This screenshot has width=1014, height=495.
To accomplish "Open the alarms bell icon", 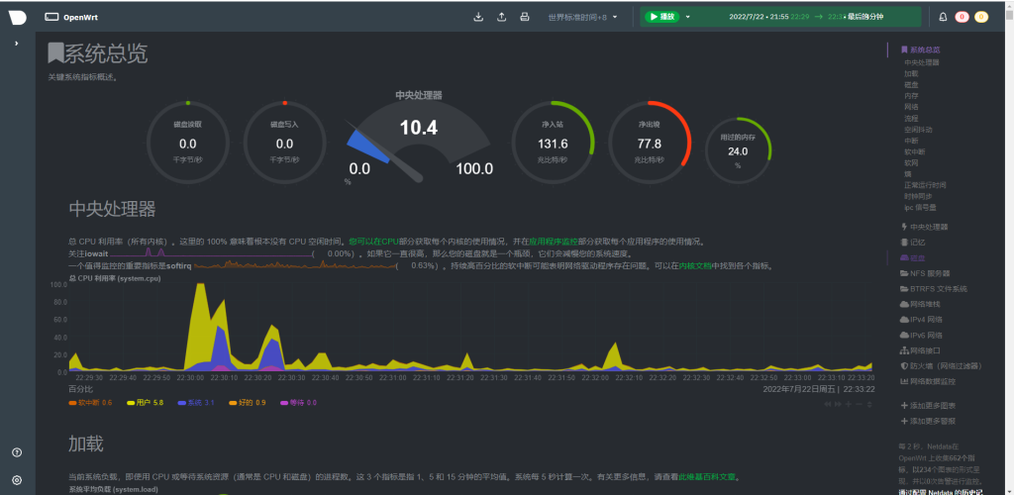I will pos(943,17).
